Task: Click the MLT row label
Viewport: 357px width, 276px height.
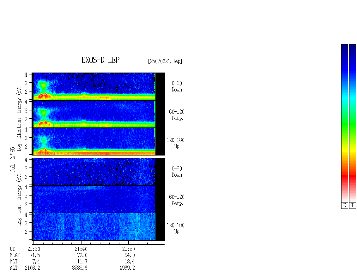Action: pyautogui.click(x=14, y=262)
